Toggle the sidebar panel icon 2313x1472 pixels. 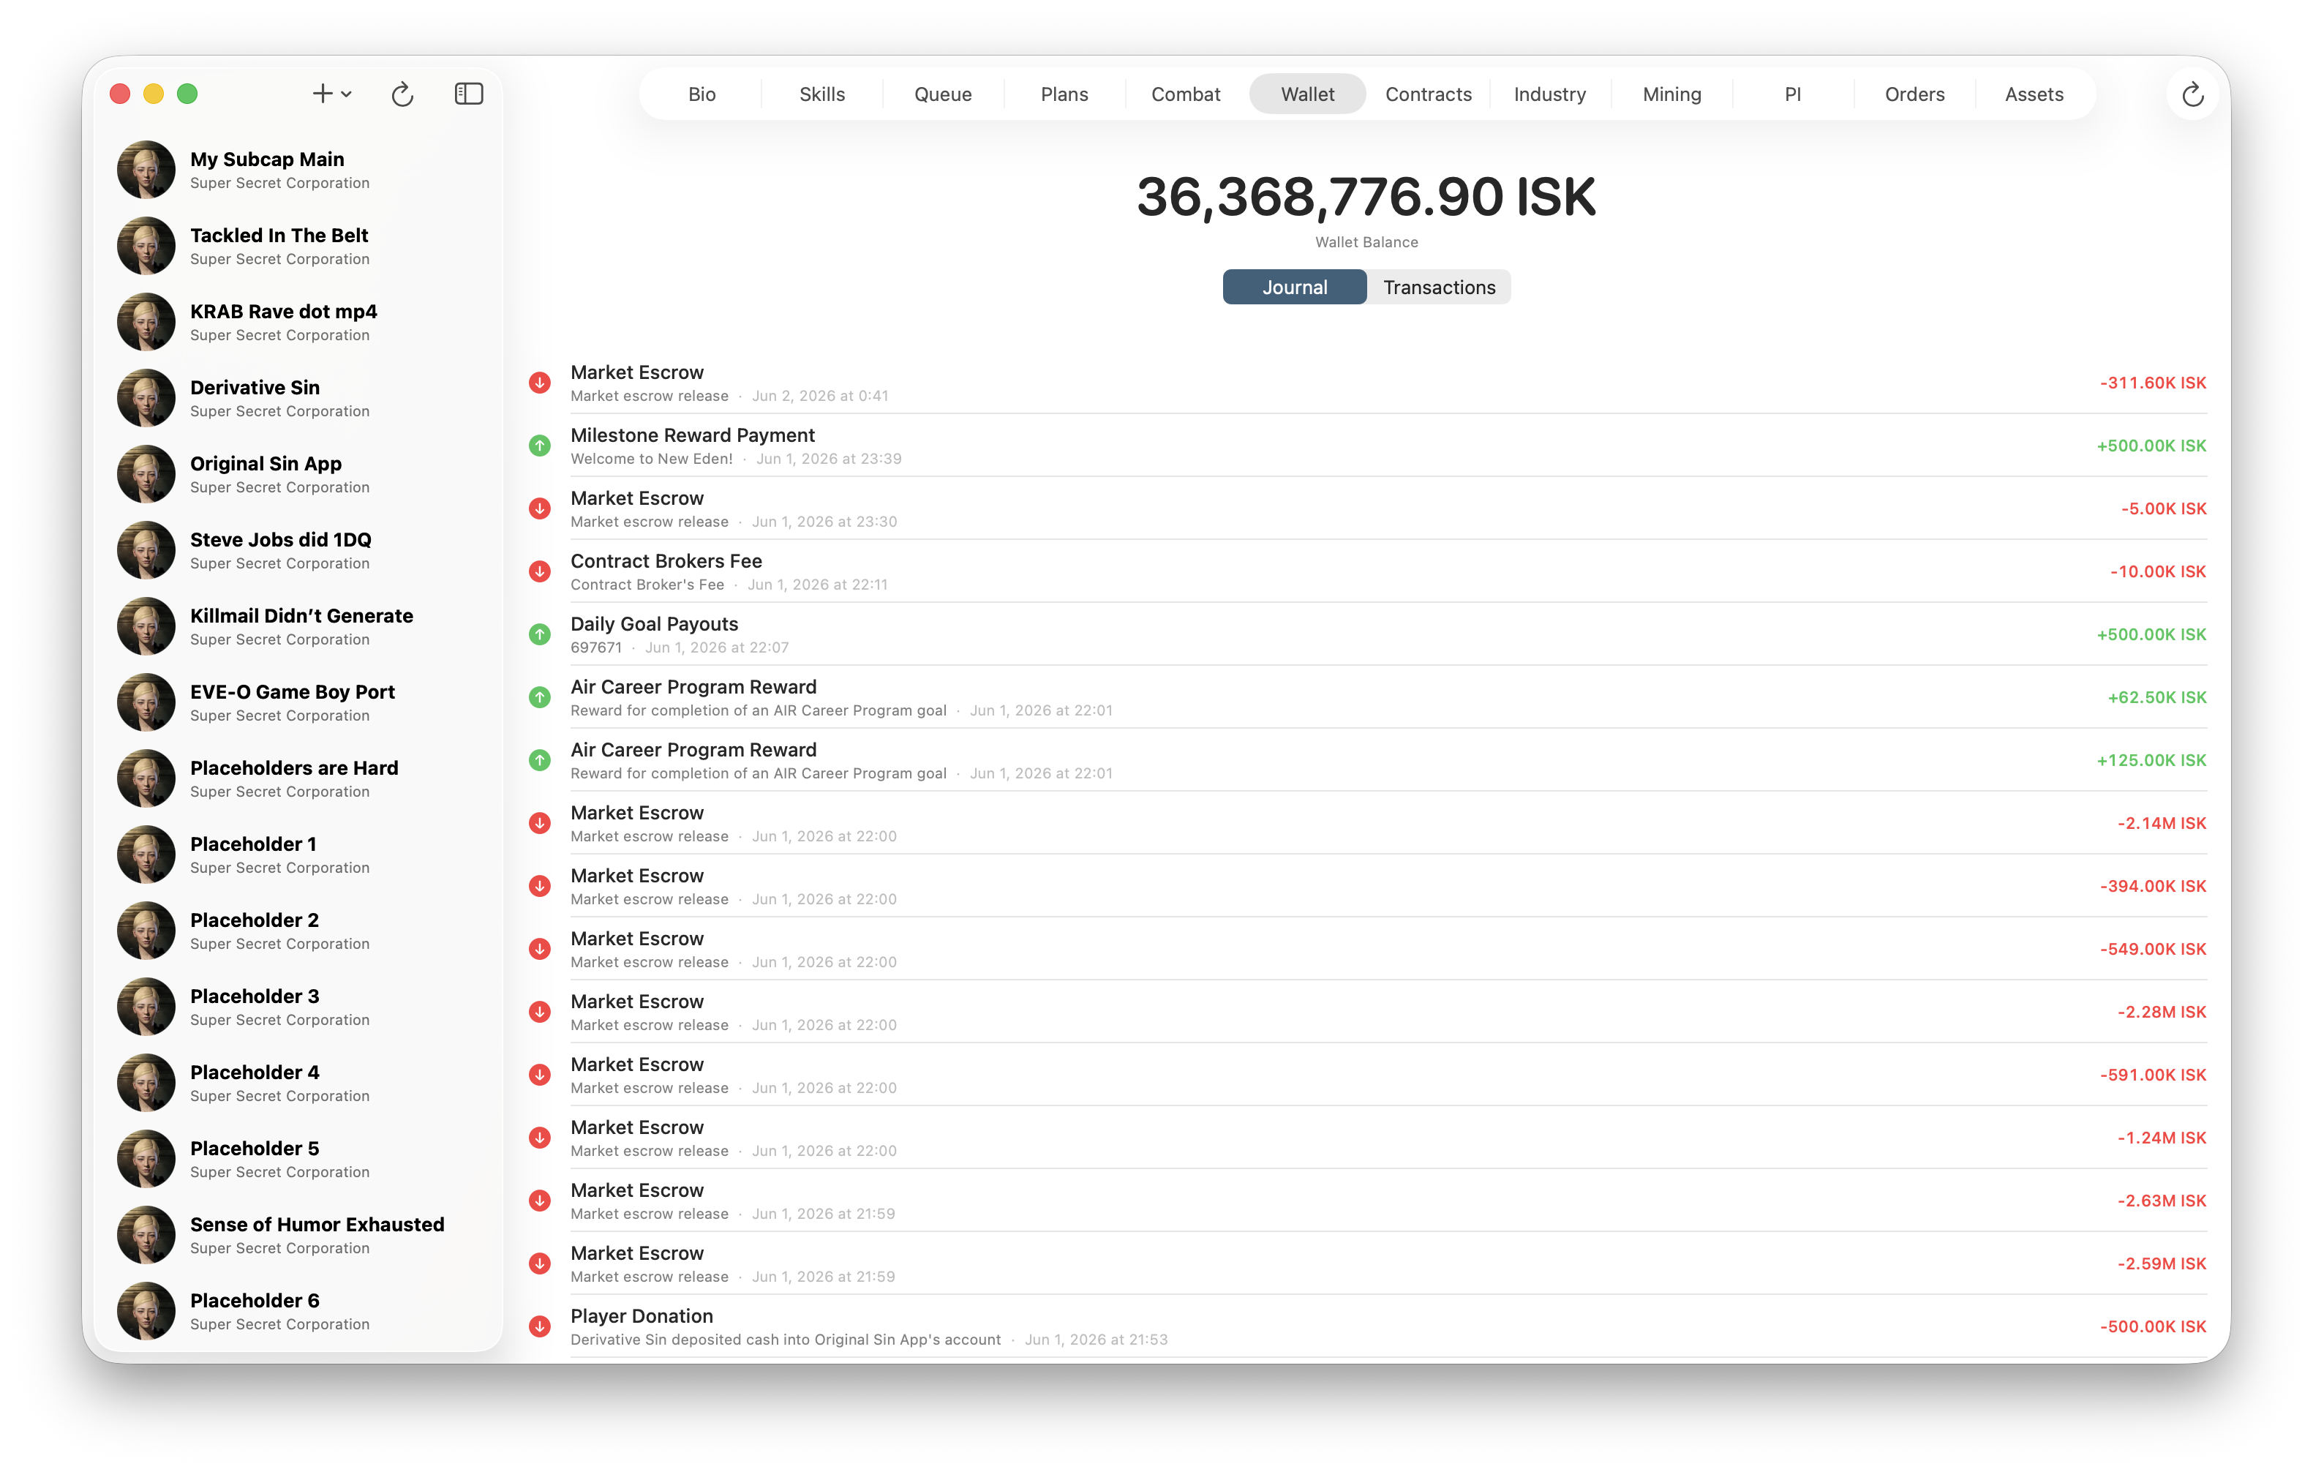[x=469, y=93]
